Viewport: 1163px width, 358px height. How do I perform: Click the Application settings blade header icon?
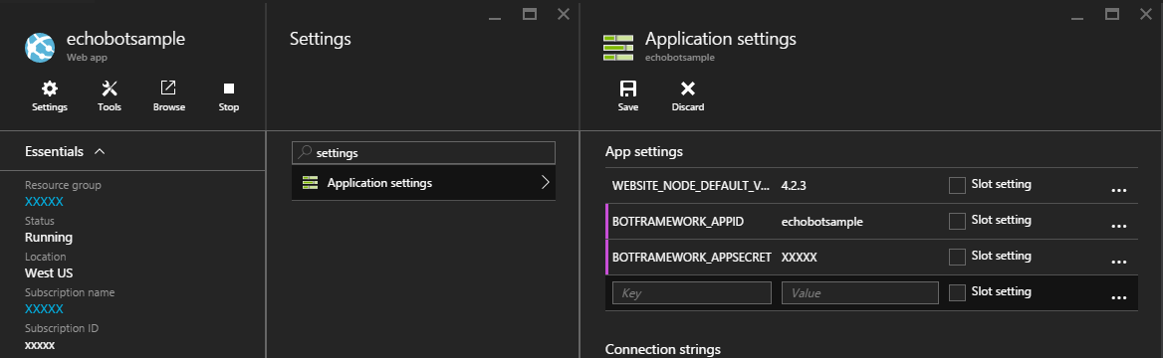[618, 47]
